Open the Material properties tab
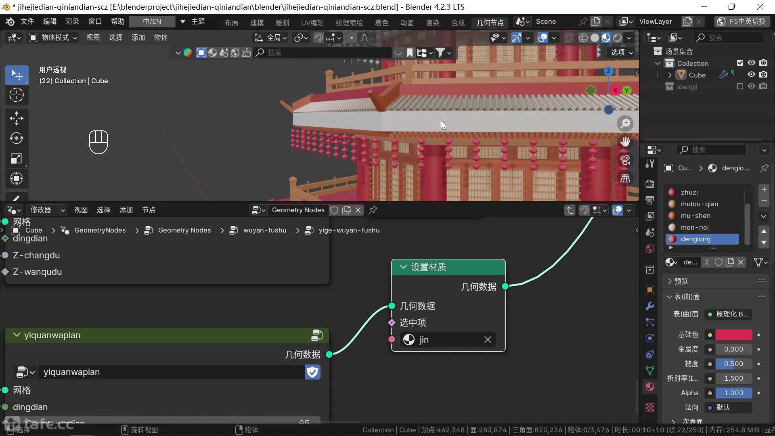This screenshot has width=775, height=436. 650,387
